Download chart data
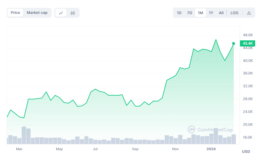Screen dimensions: 260x159 249,13
